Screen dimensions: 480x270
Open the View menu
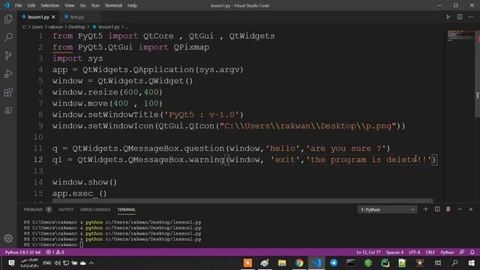tap(70, 5)
